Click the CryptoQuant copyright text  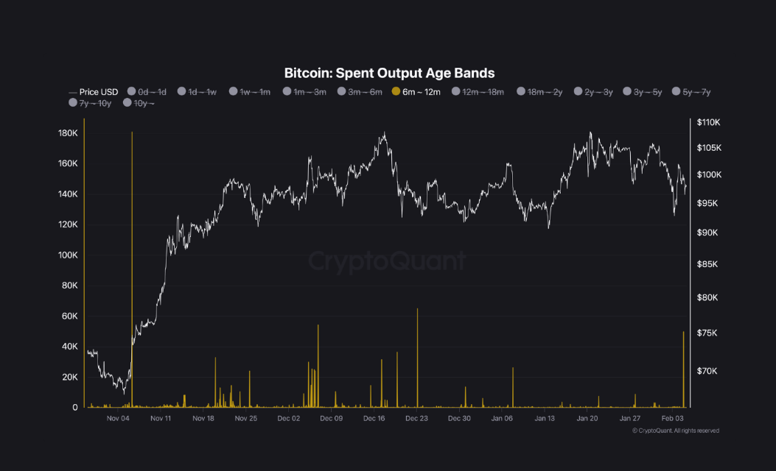click(x=675, y=431)
